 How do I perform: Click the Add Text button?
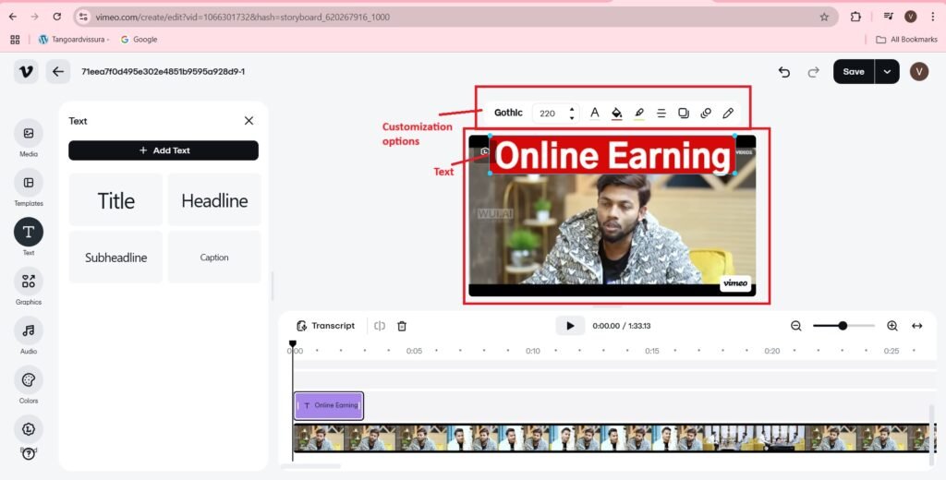point(164,150)
